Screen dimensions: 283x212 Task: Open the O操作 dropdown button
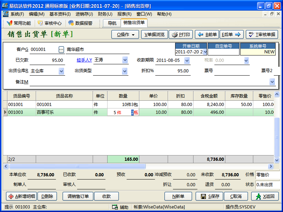point(125,35)
